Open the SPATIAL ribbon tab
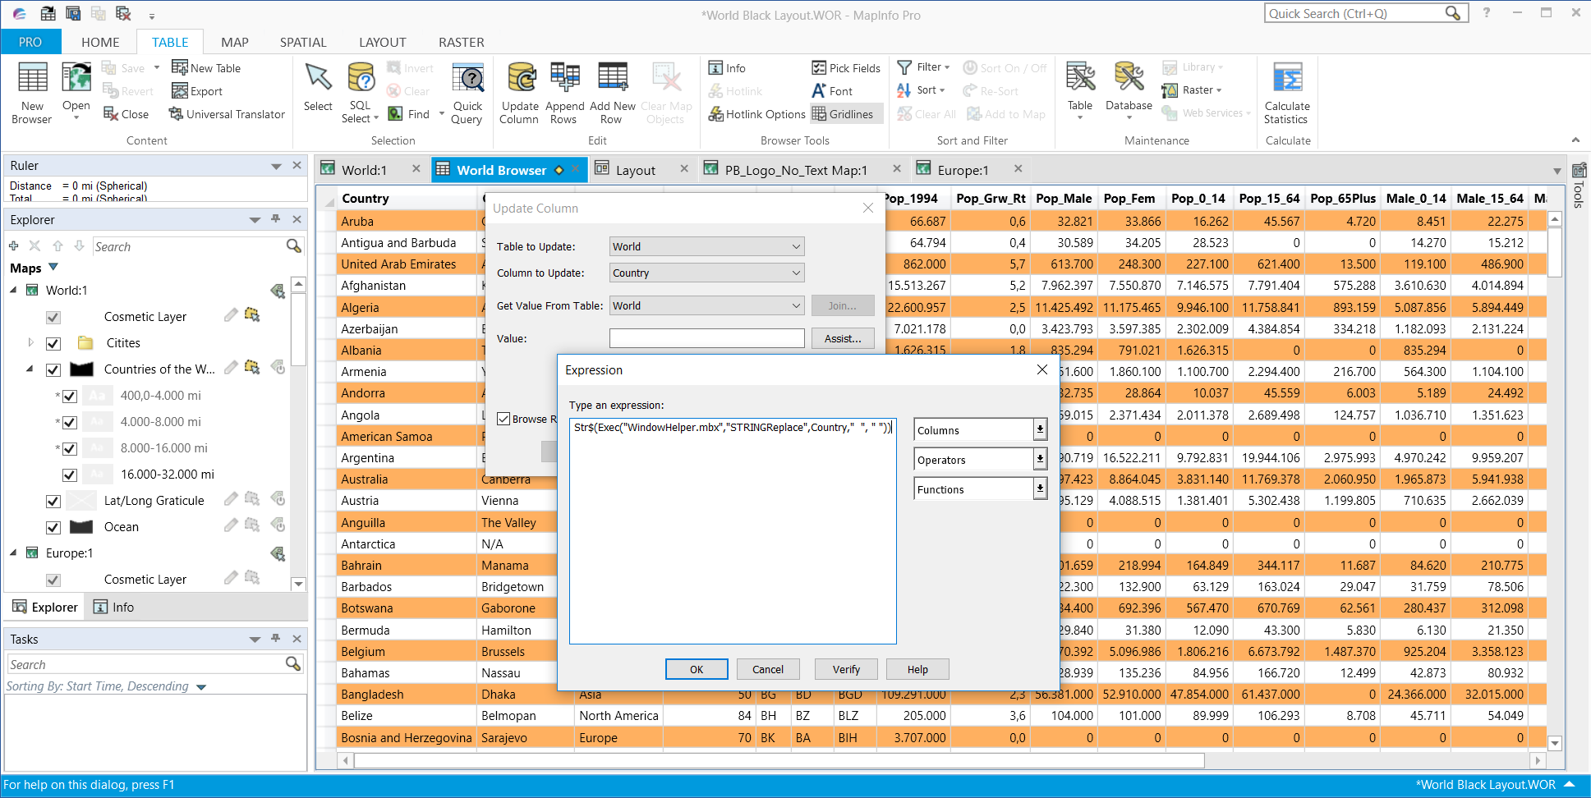Viewport: 1591px width, 798px height. (302, 42)
